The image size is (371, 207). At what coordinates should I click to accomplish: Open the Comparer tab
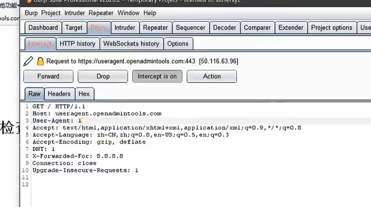tap(257, 28)
